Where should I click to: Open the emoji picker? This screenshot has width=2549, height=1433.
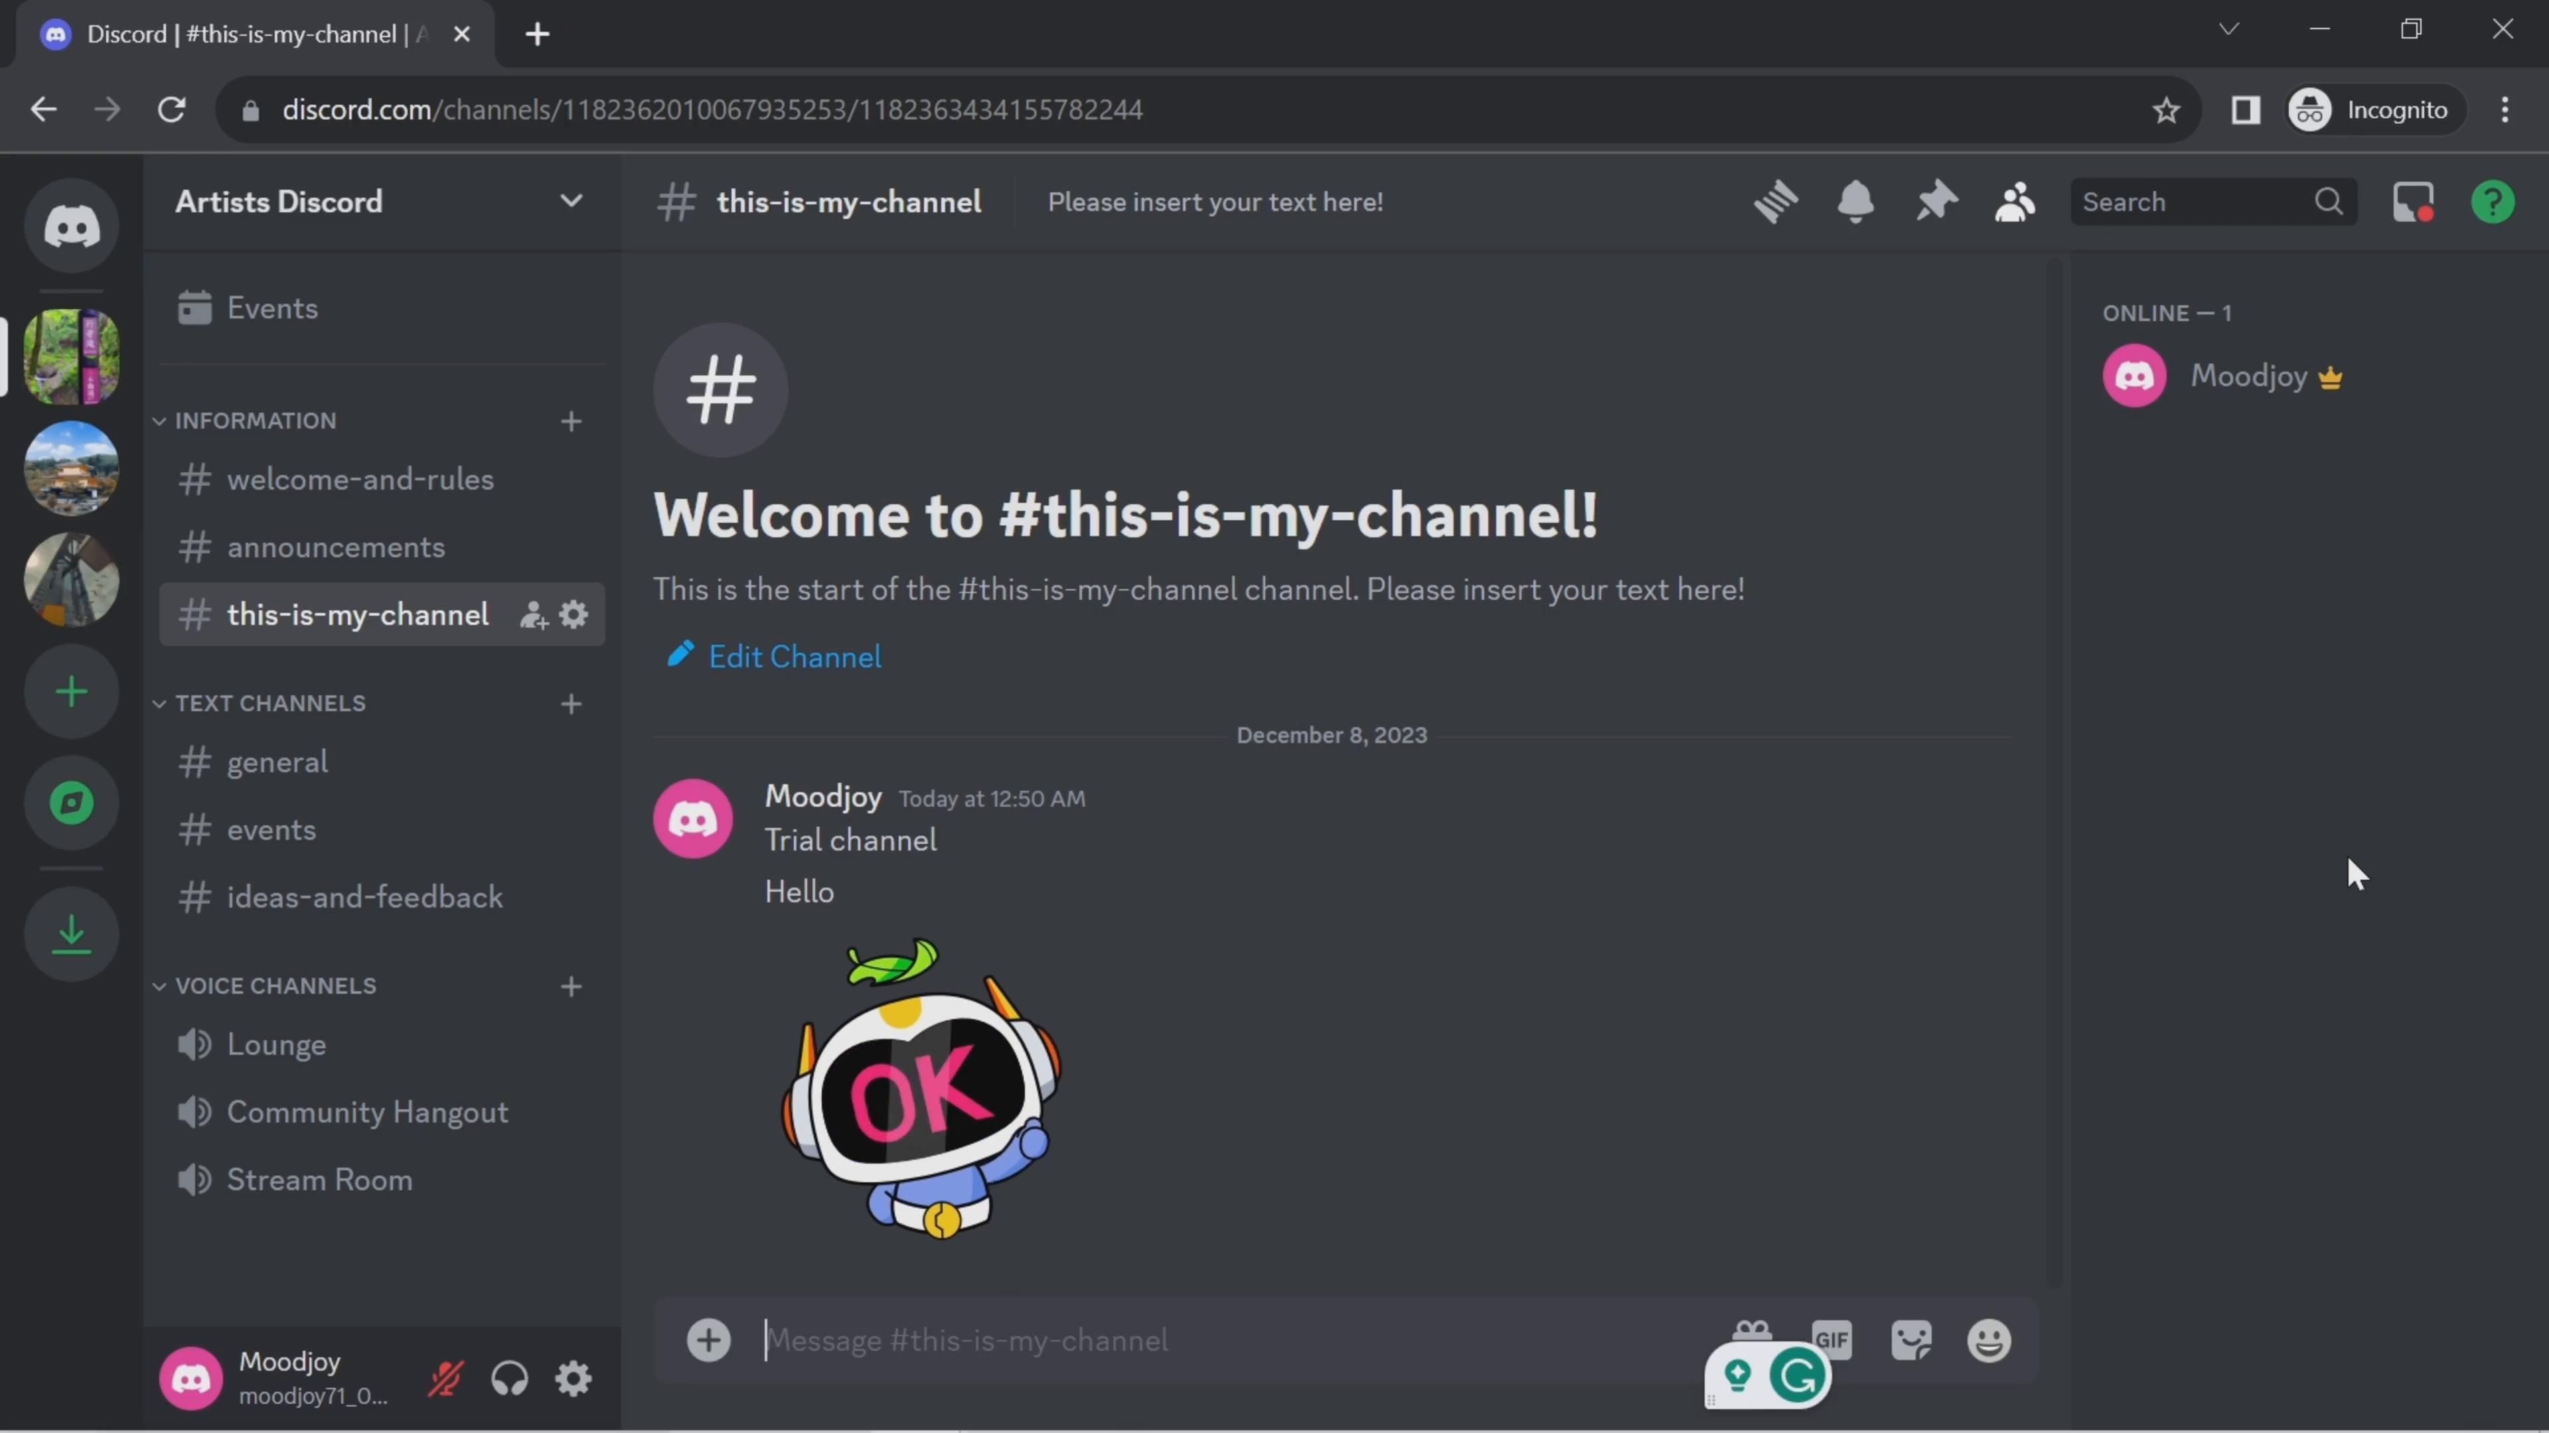point(1989,1341)
